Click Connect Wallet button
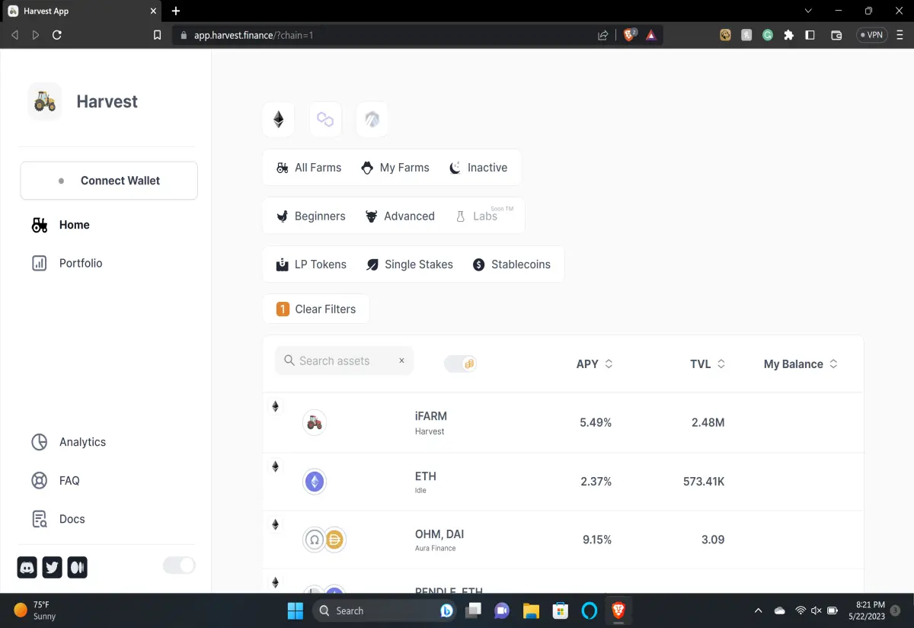914x628 pixels. 109,181
